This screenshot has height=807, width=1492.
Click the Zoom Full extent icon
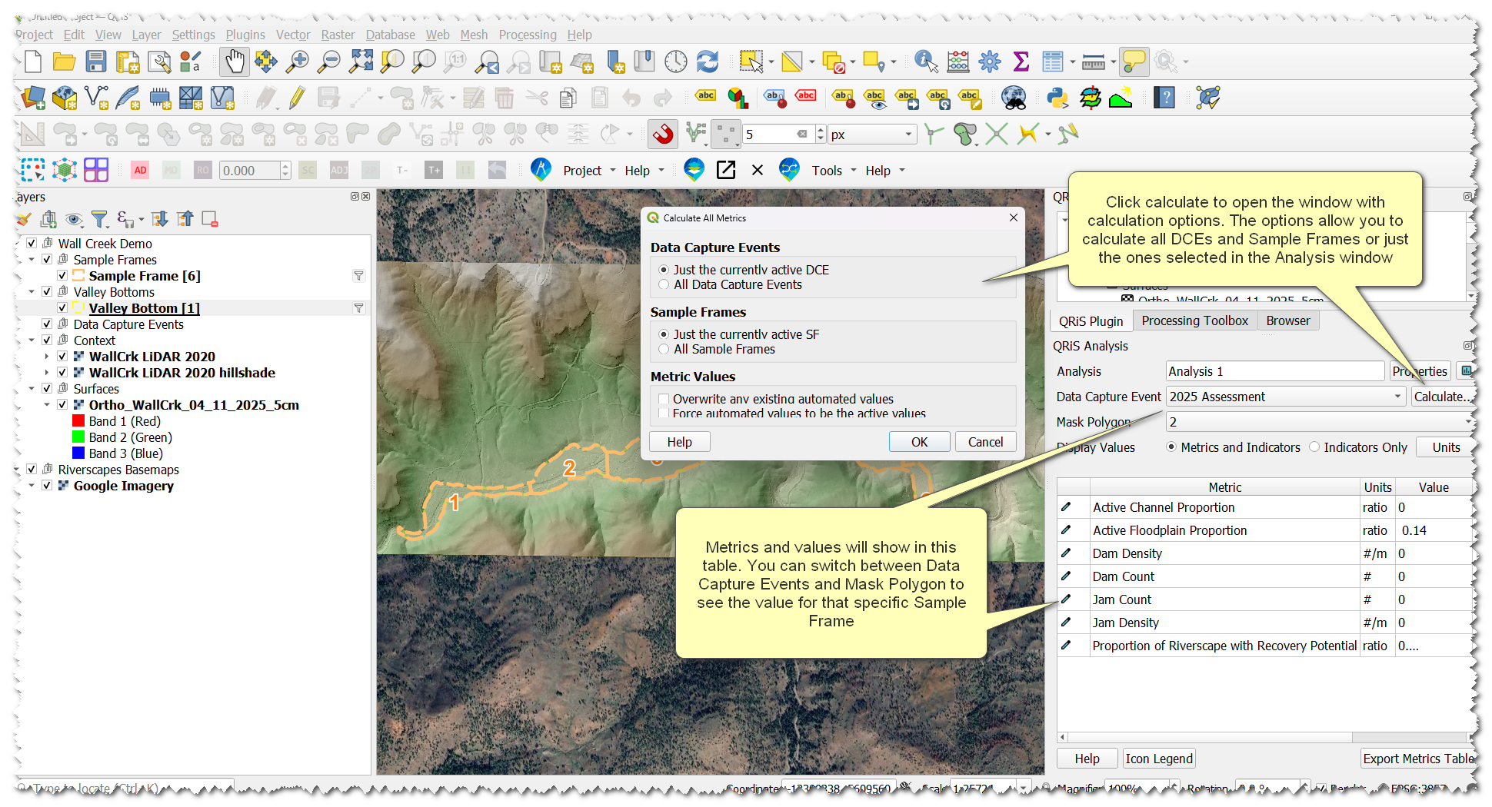pyautogui.click(x=361, y=61)
